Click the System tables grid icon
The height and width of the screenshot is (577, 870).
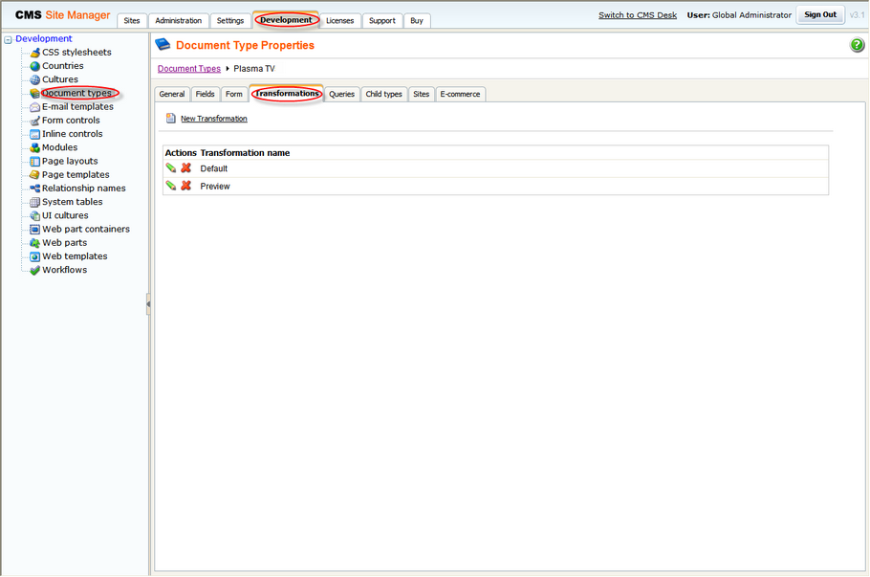click(x=35, y=202)
